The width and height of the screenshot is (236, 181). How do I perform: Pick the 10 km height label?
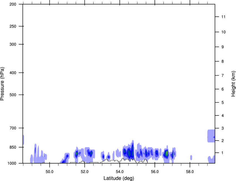pyautogui.click(x=224, y=32)
